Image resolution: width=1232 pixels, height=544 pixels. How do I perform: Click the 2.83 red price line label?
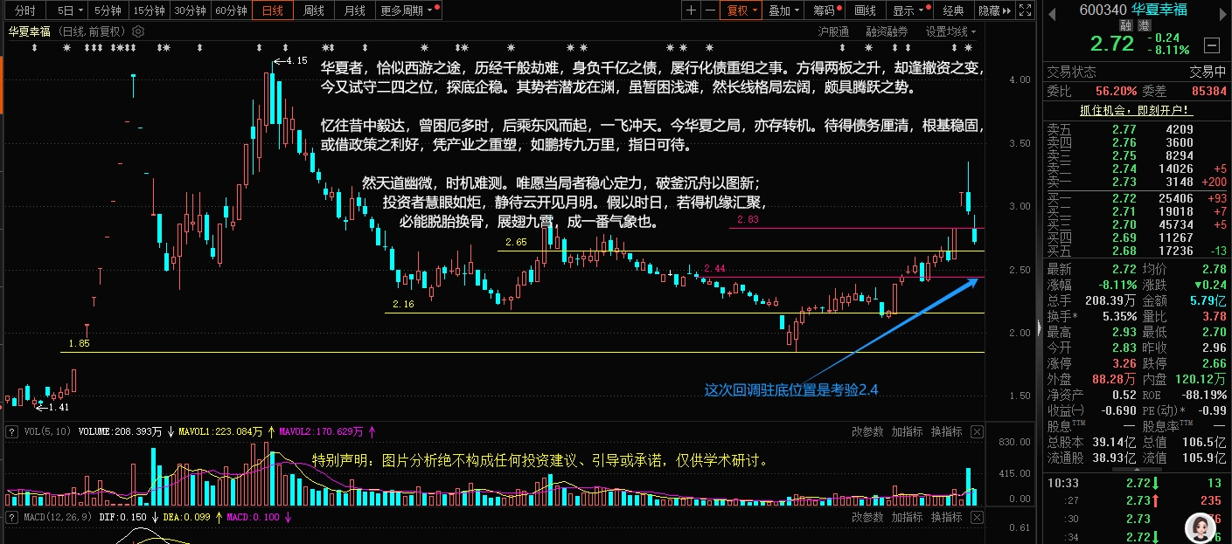(x=748, y=221)
